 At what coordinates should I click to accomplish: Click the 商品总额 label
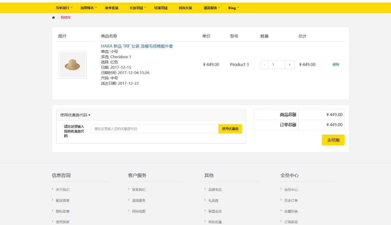click(x=288, y=115)
